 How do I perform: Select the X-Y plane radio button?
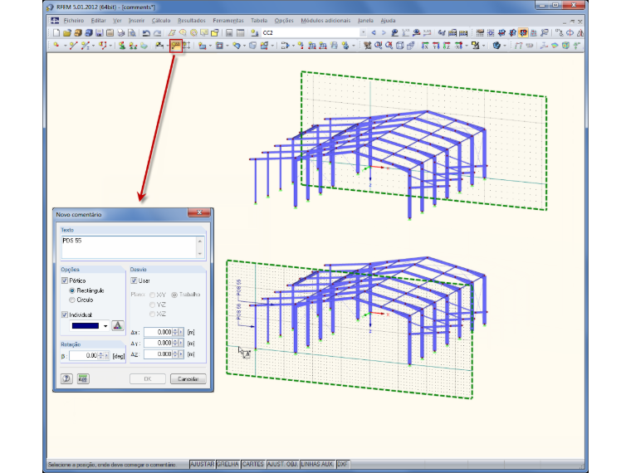tap(153, 295)
